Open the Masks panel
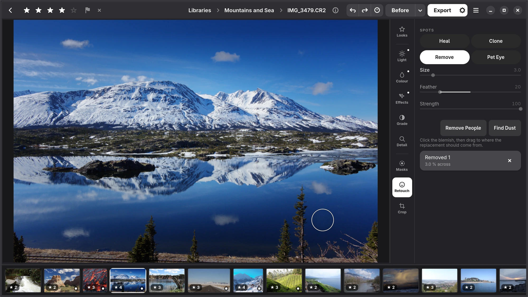Viewport: 528px width, 297px height. (x=402, y=166)
